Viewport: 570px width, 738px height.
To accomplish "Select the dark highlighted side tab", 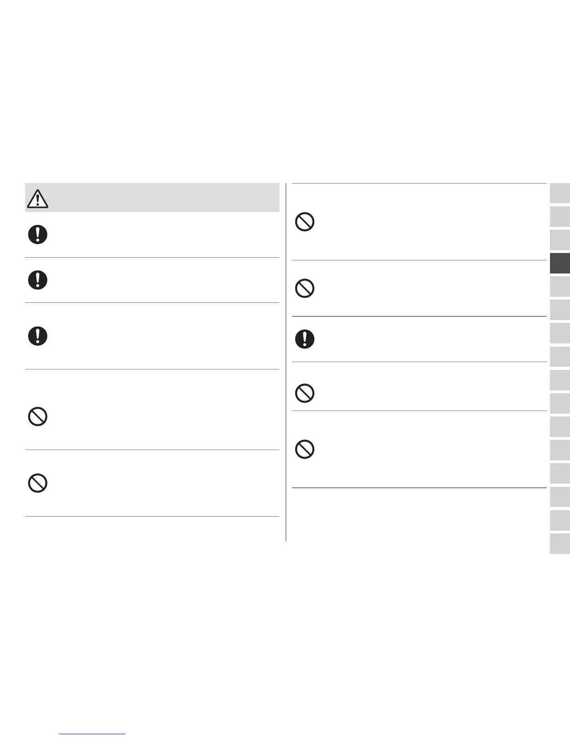I will click(560, 263).
